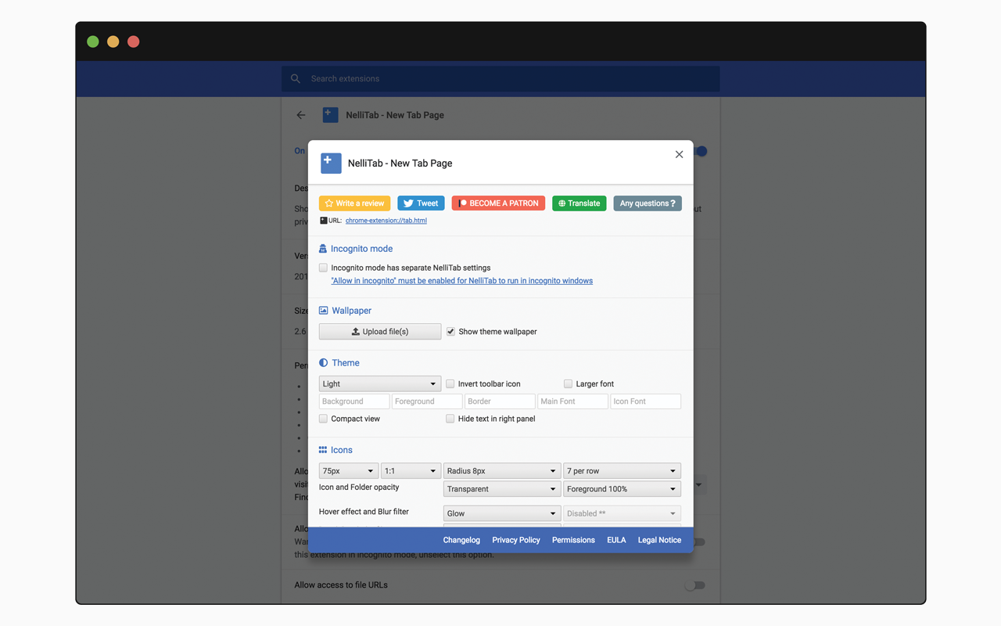Click the Search extensions field
Image resolution: width=1001 pixels, height=626 pixels.
pos(500,78)
